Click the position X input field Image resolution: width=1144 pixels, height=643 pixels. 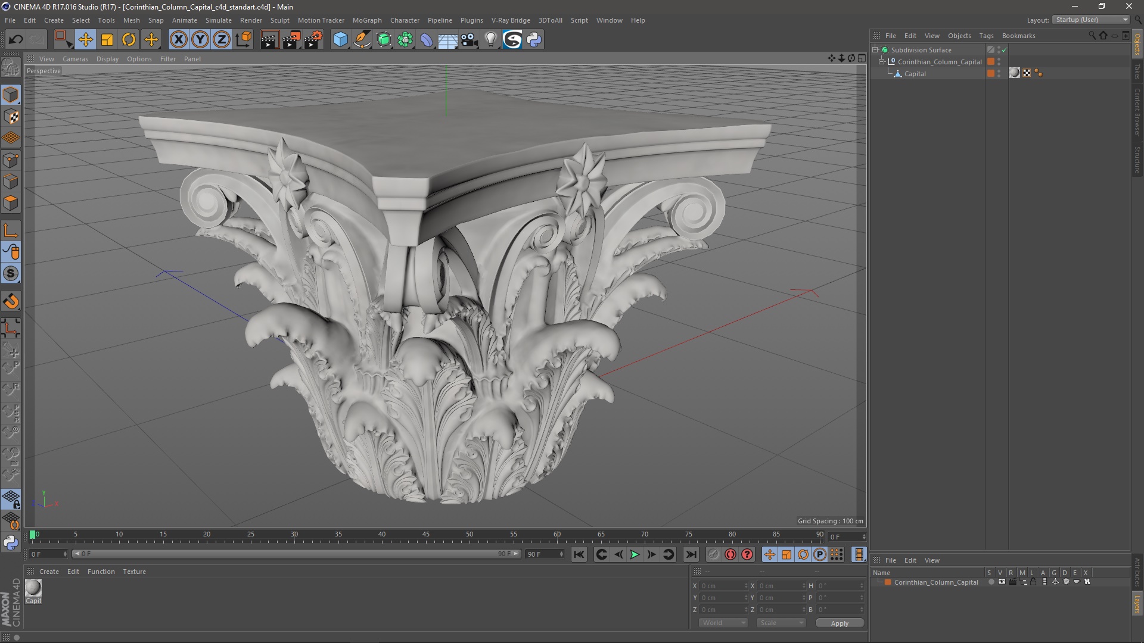coord(723,586)
